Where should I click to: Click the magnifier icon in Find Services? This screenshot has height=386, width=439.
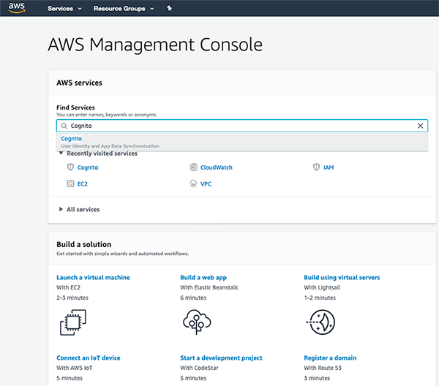(64, 126)
